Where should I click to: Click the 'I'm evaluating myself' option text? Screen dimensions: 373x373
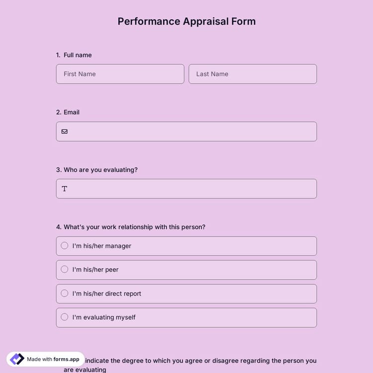tap(104, 317)
